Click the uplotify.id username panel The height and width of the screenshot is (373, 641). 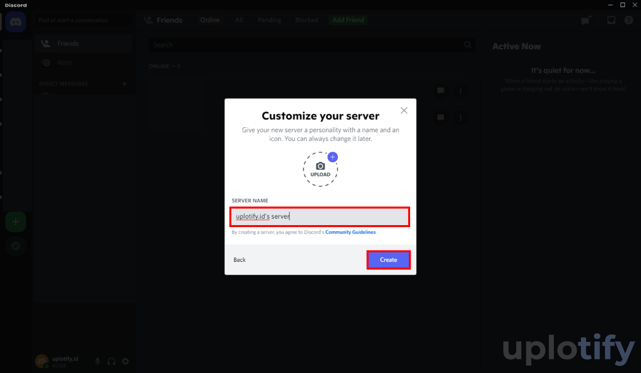pos(65,362)
